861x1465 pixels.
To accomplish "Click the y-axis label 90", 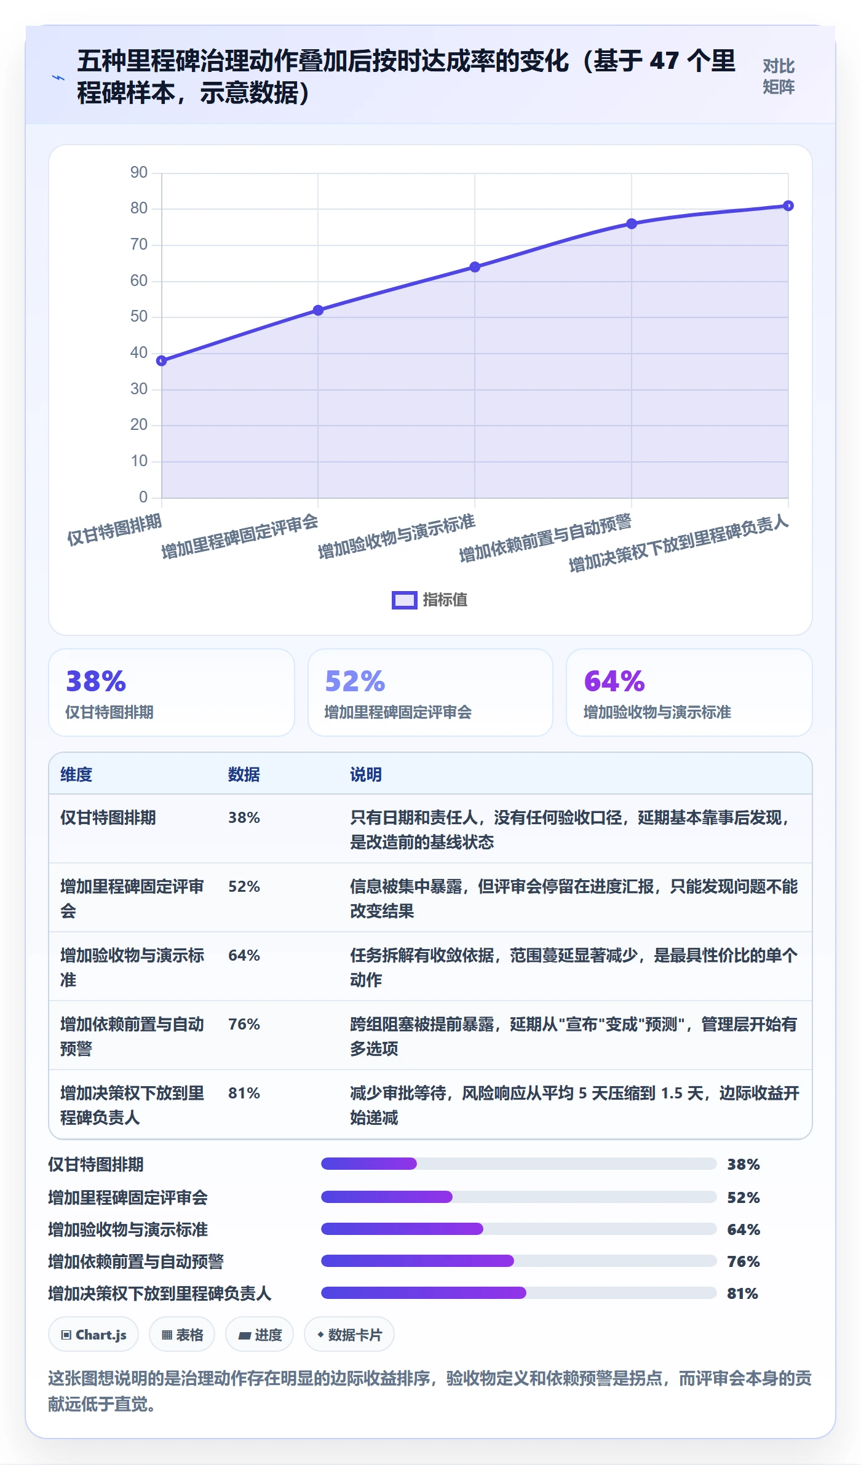I will pos(139,173).
